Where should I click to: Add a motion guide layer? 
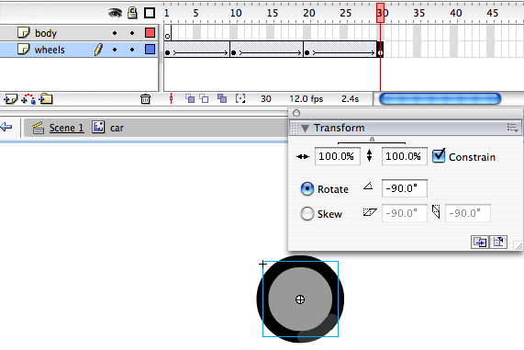click(28, 99)
